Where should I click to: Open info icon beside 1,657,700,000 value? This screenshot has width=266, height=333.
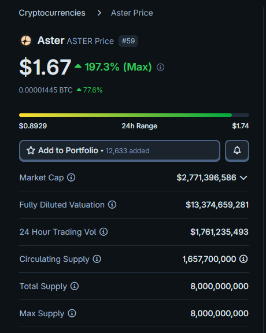pos(243,259)
